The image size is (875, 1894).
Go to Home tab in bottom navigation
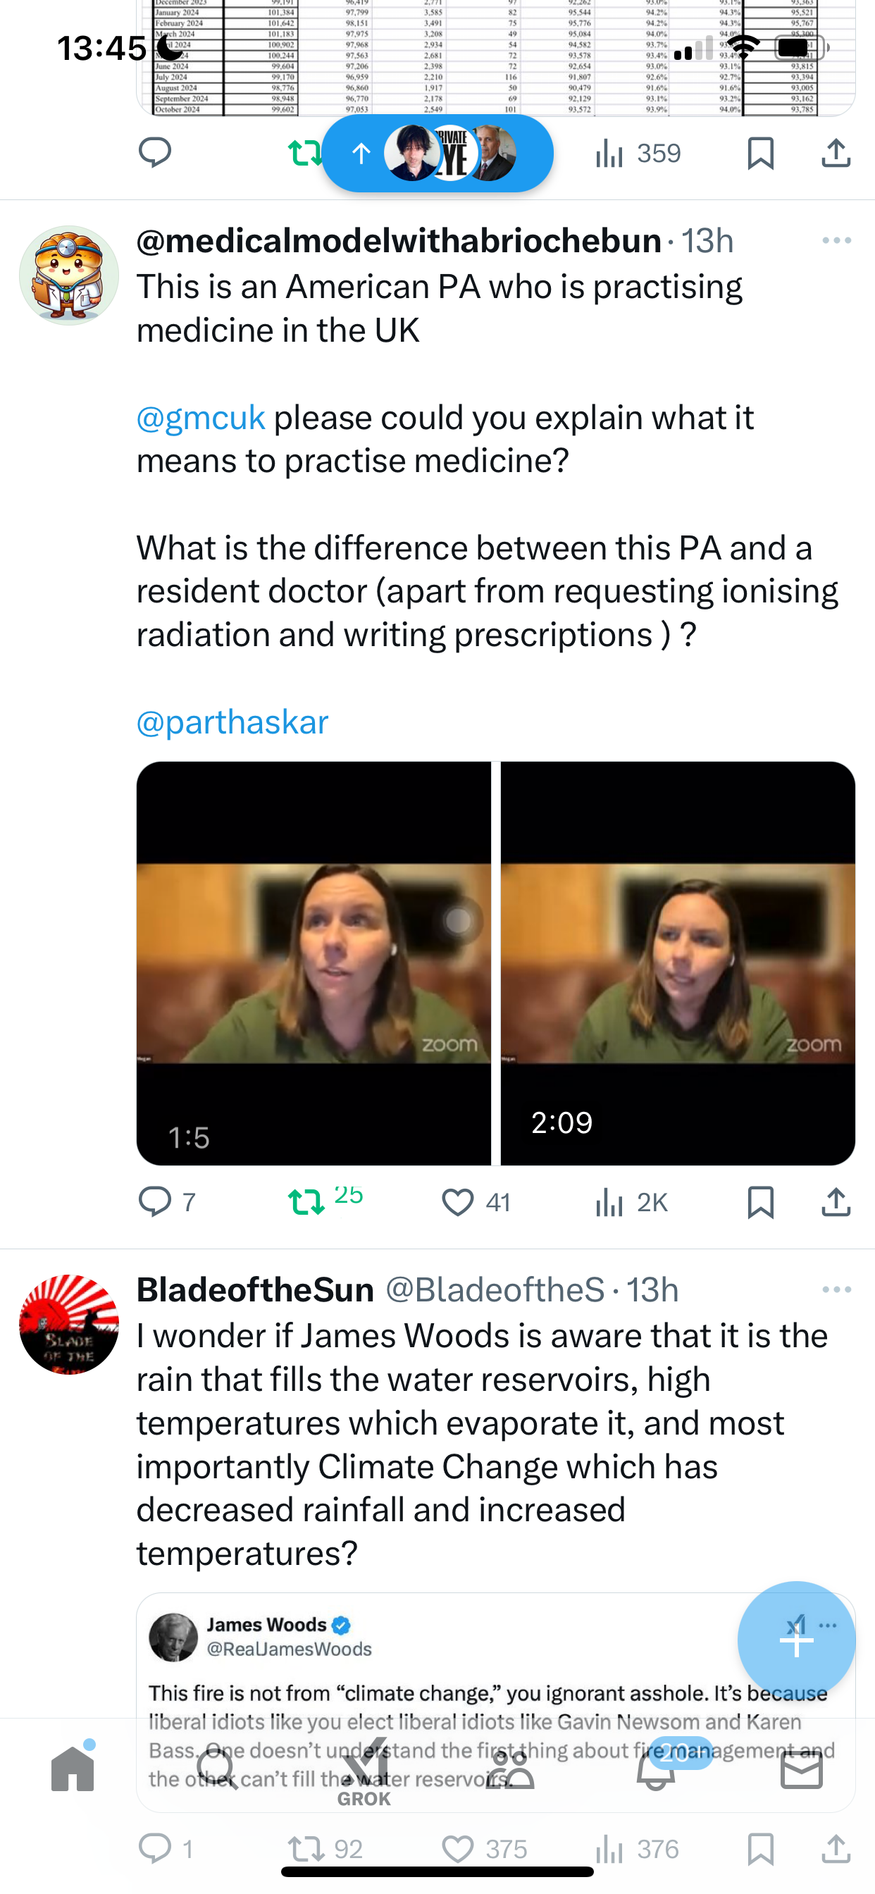pyautogui.click(x=73, y=1769)
